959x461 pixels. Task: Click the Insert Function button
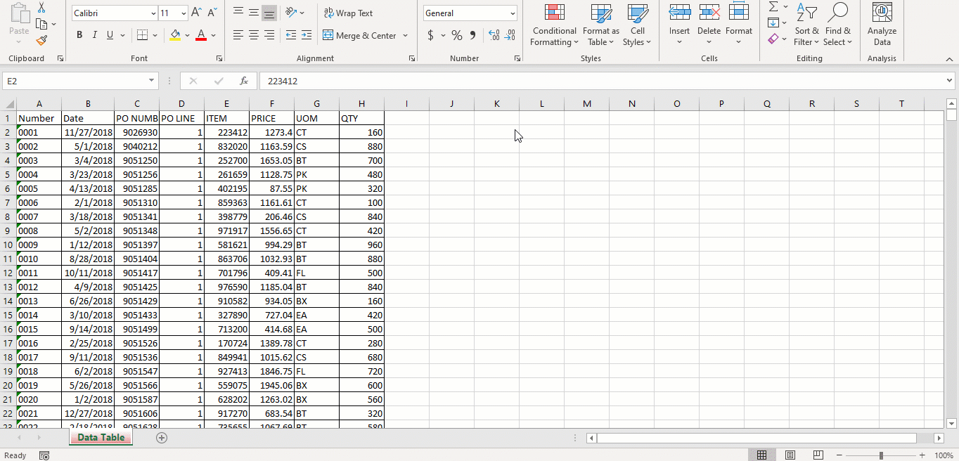click(x=244, y=81)
